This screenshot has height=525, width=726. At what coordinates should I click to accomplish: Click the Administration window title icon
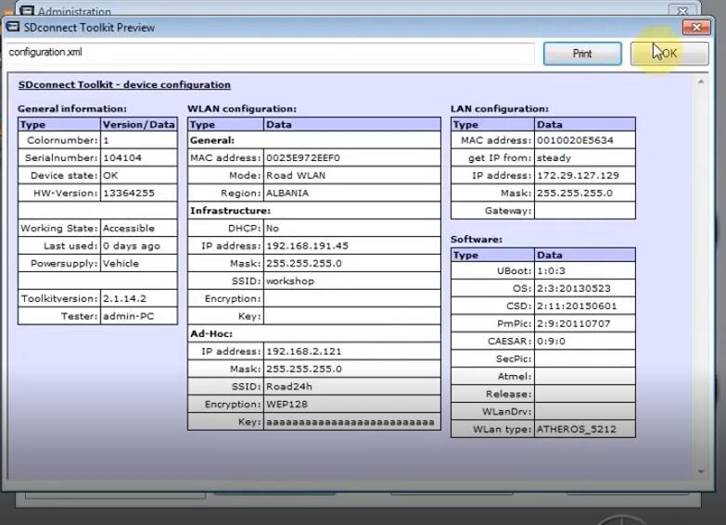point(27,10)
